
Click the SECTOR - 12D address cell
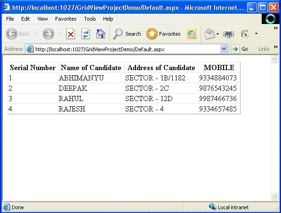[x=161, y=99]
